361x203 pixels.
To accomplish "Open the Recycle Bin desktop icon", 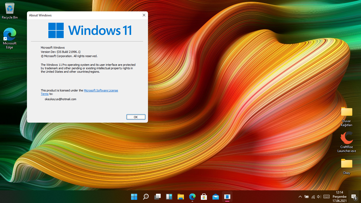I will (10, 11).
